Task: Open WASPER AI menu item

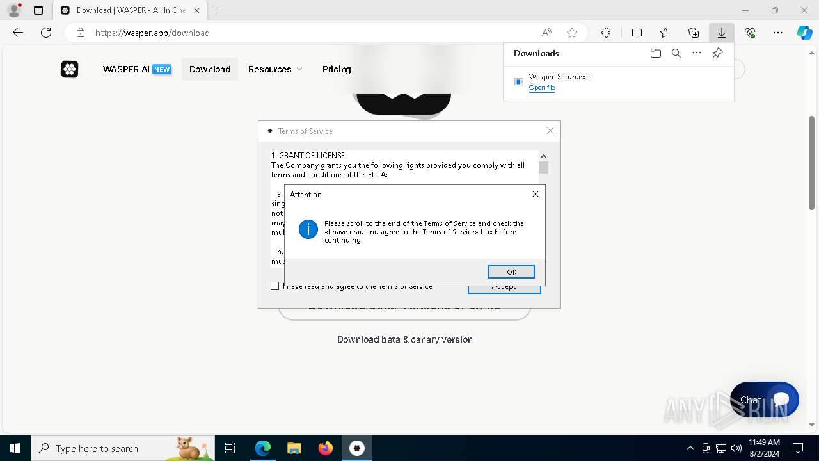Action: (137, 69)
